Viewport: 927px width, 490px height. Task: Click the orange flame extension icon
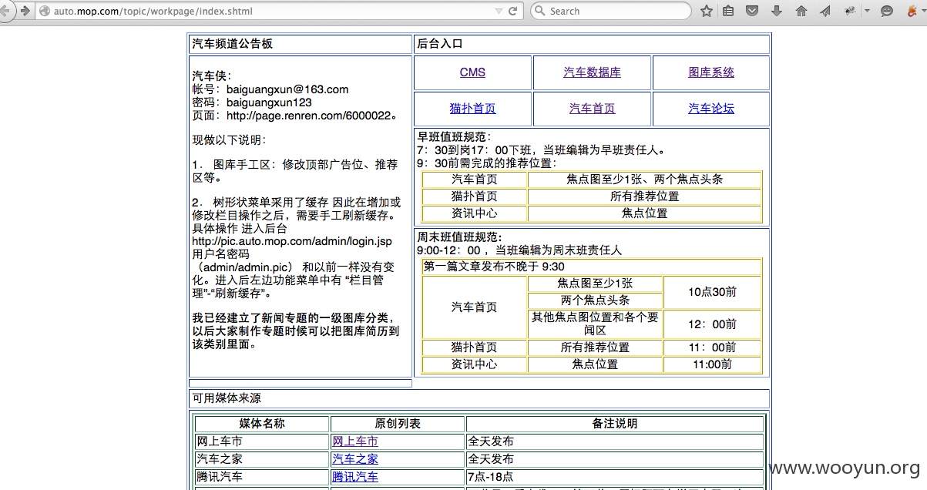[911, 11]
